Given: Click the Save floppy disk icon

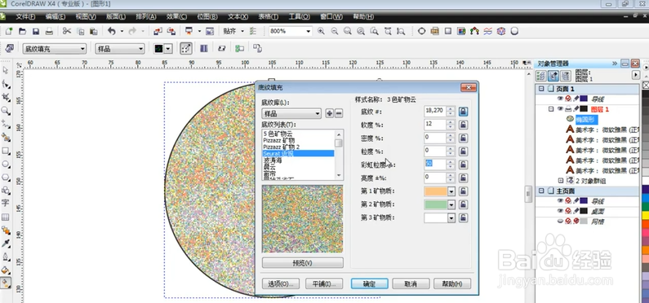Looking at the screenshot, I should coord(36,32).
